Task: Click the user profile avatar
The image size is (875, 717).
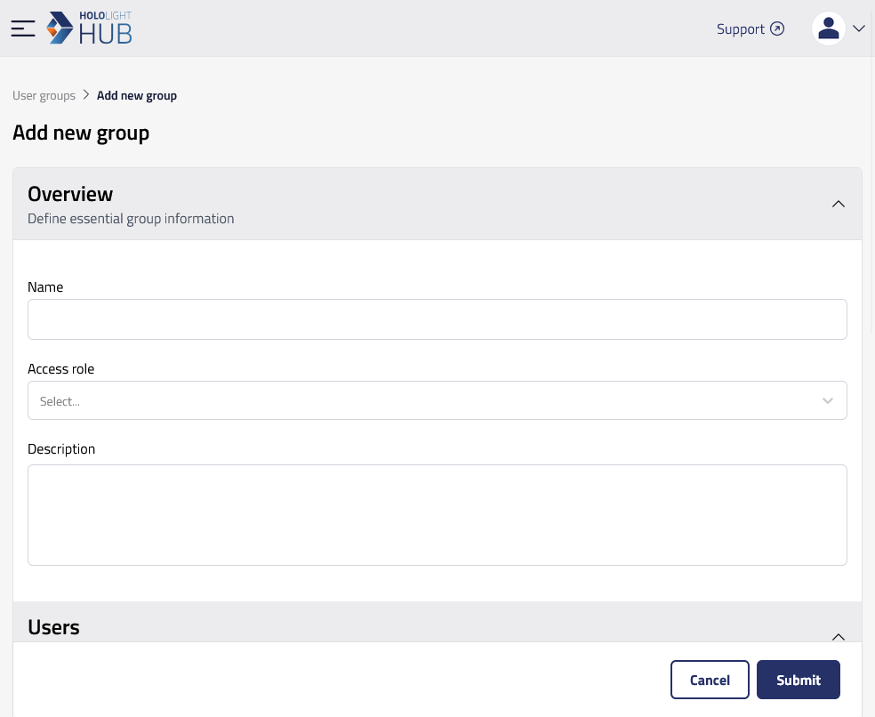Action: pyautogui.click(x=828, y=28)
